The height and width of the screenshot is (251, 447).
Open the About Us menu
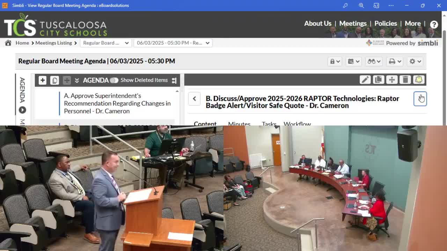pos(318,23)
